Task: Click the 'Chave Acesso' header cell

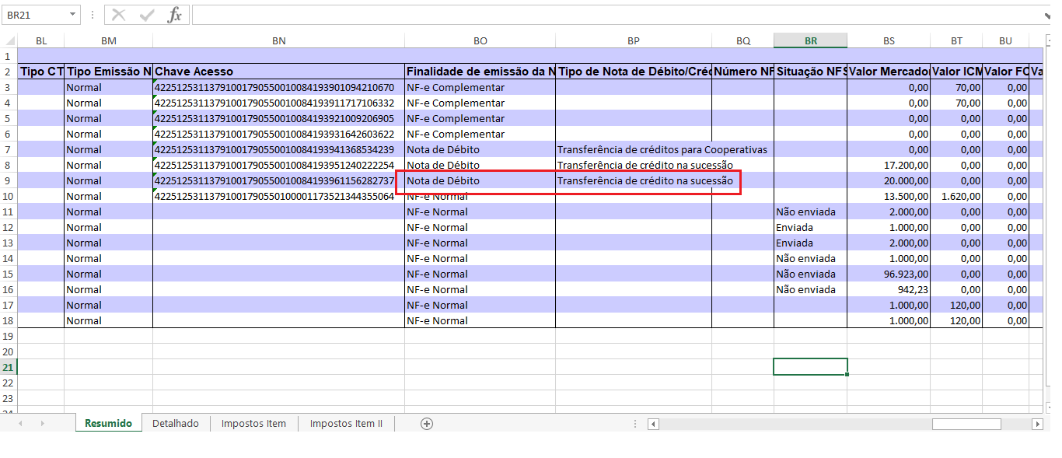Action: [x=278, y=72]
